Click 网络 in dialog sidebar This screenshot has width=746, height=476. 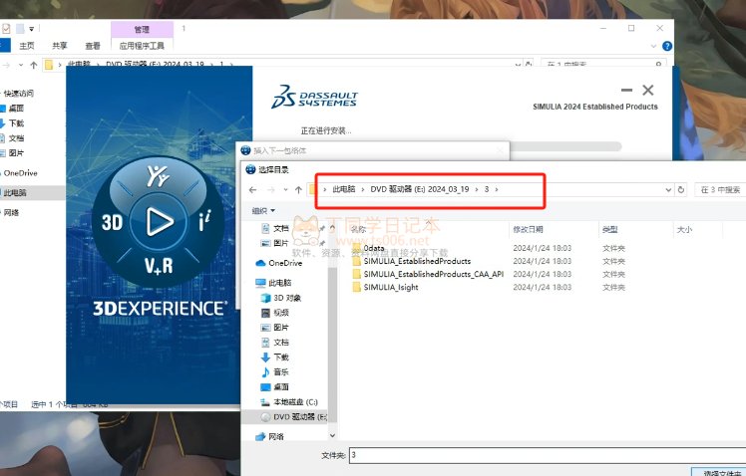tap(276, 436)
